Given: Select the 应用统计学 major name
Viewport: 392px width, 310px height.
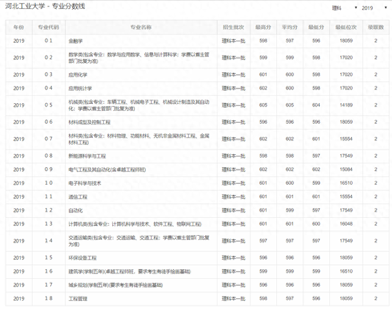Looking at the screenshot, I should [80, 88].
